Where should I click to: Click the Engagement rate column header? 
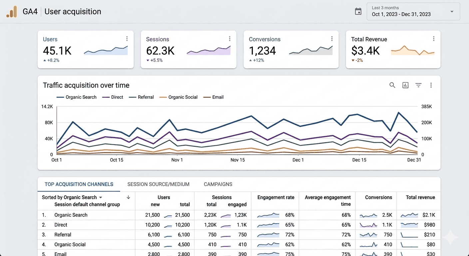(x=276, y=197)
